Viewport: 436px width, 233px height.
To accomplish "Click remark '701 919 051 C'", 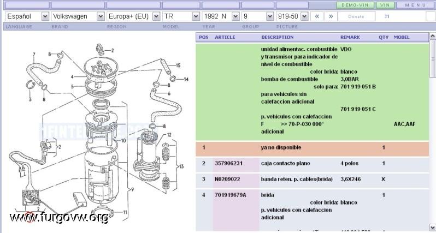I will (x=358, y=109).
